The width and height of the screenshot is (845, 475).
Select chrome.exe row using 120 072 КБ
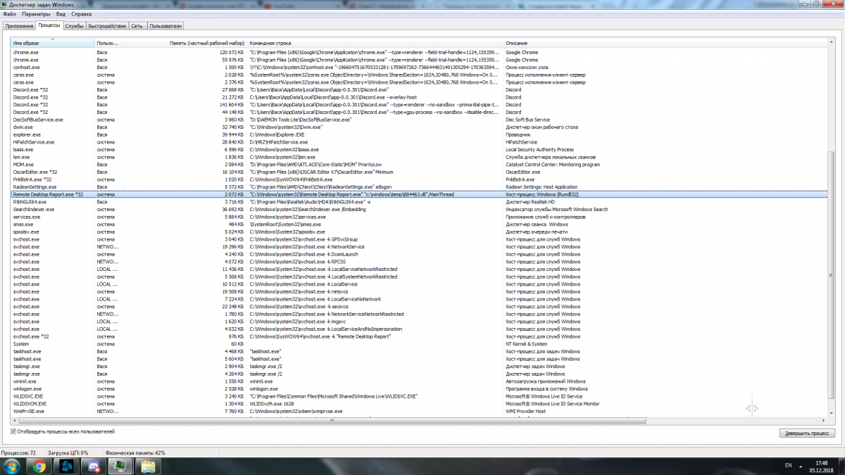pyautogui.click(x=418, y=52)
